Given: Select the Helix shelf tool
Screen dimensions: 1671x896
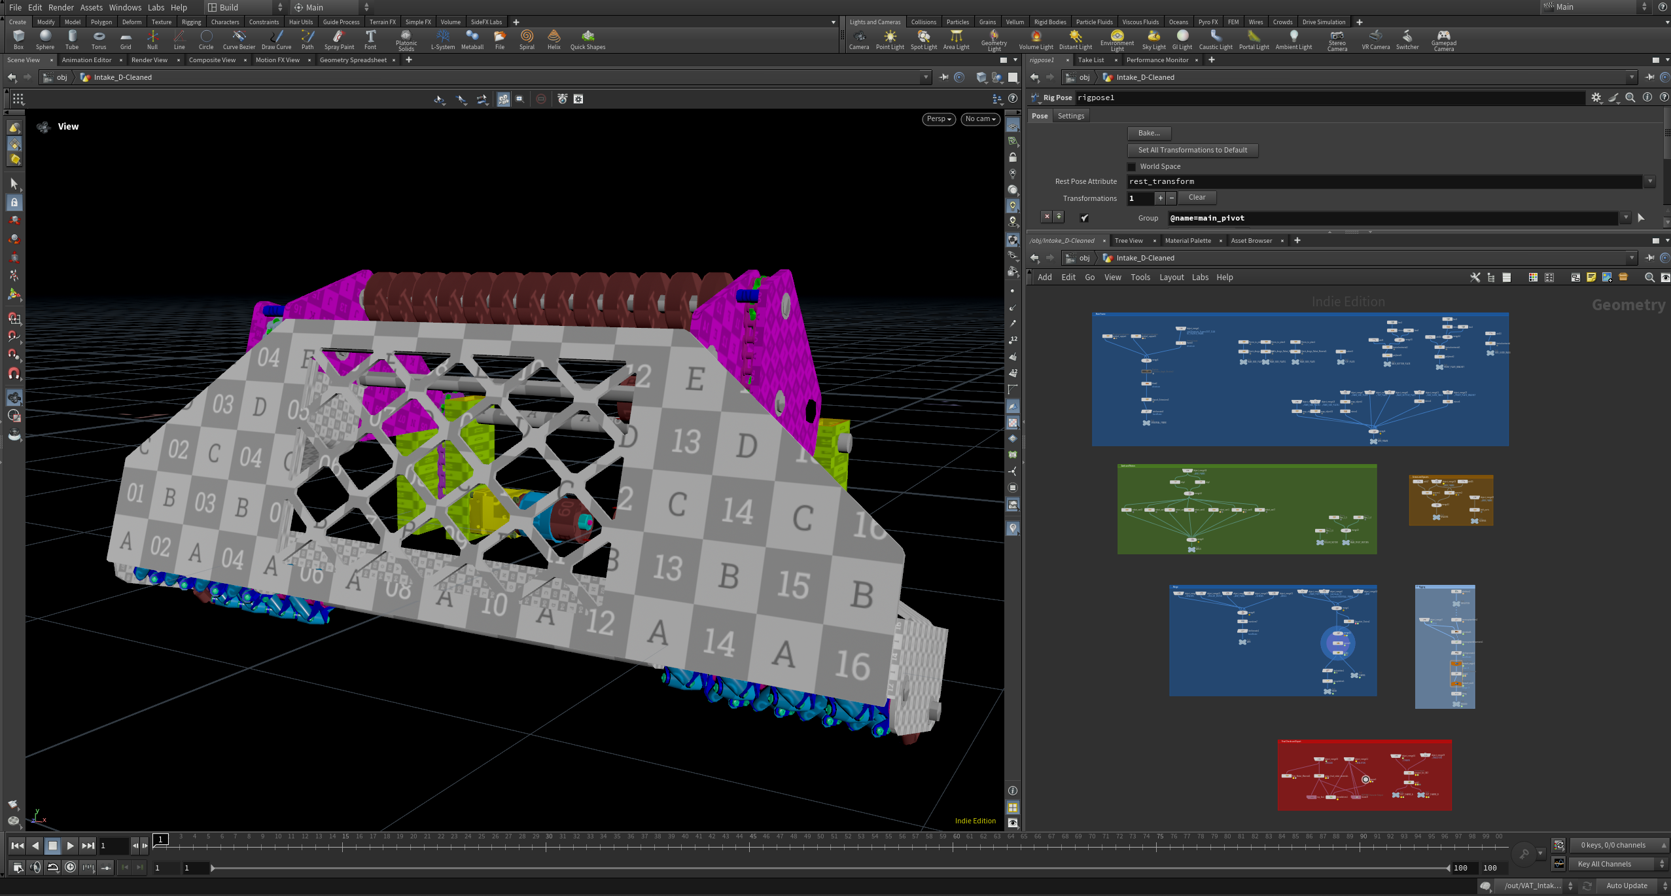Looking at the screenshot, I should coord(554,40).
